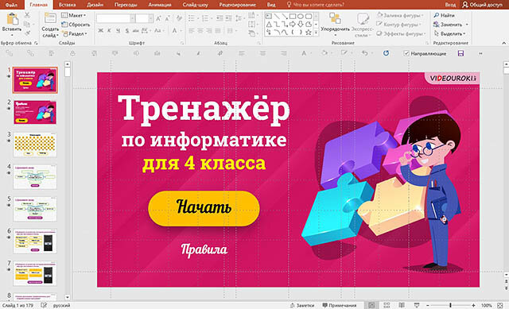The width and height of the screenshot is (509, 309).
Task: Click the Начать button on the slide
Action: (x=204, y=208)
